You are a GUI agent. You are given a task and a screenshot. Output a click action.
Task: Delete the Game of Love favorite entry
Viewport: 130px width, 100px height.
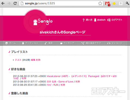click(x=78, y=82)
